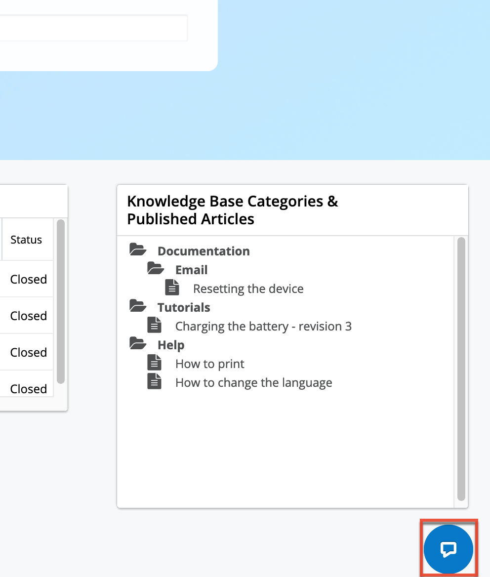The height and width of the screenshot is (577, 490).
Task: Click the Email folder icon
Action: pyautogui.click(x=156, y=269)
